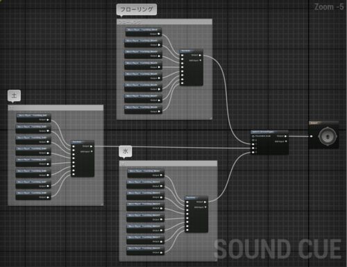The width and height of the screenshot is (347, 267).
Task: Click the last Wave Player output pin in 水 group
Action: [x=162, y=252]
